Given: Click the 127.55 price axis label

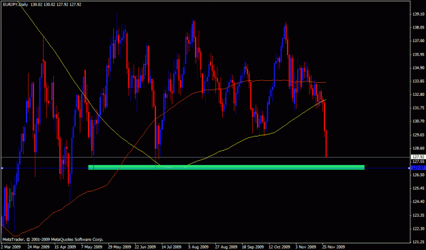Looking at the screenshot, I should tap(419, 162).
